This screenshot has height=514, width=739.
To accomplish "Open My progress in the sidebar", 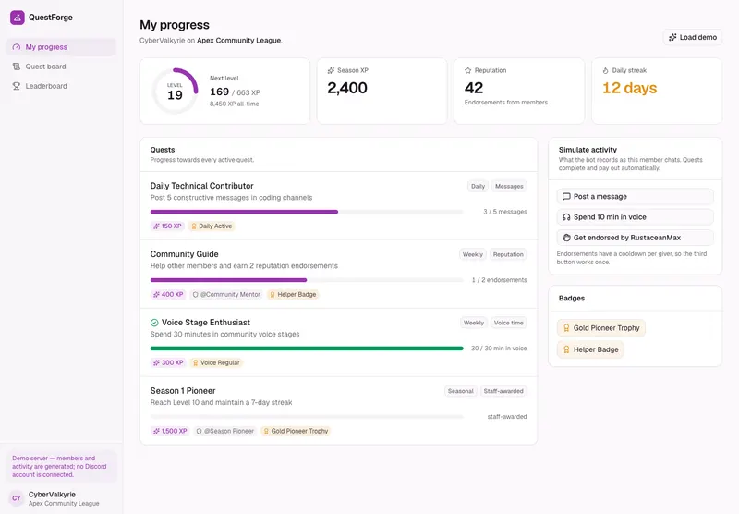I will pyautogui.click(x=61, y=47).
